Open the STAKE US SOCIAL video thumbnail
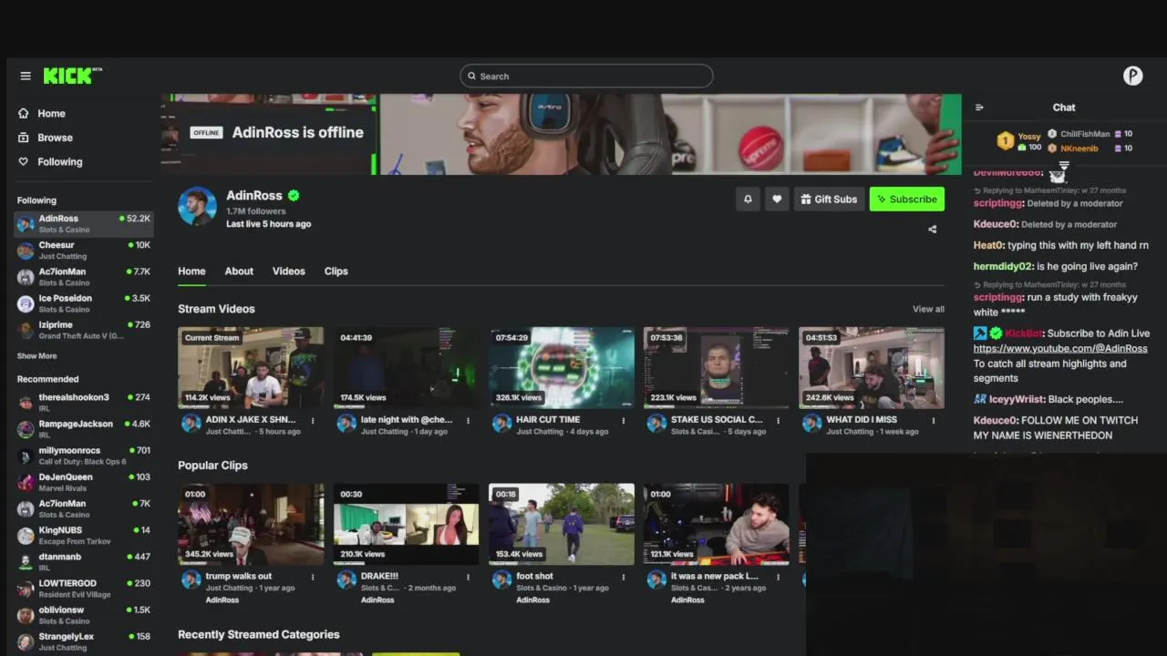 (x=717, y=368)
